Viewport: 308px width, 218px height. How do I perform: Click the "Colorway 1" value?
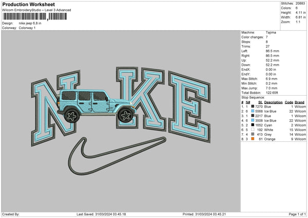pyautogui.click(x=27, y=28)
